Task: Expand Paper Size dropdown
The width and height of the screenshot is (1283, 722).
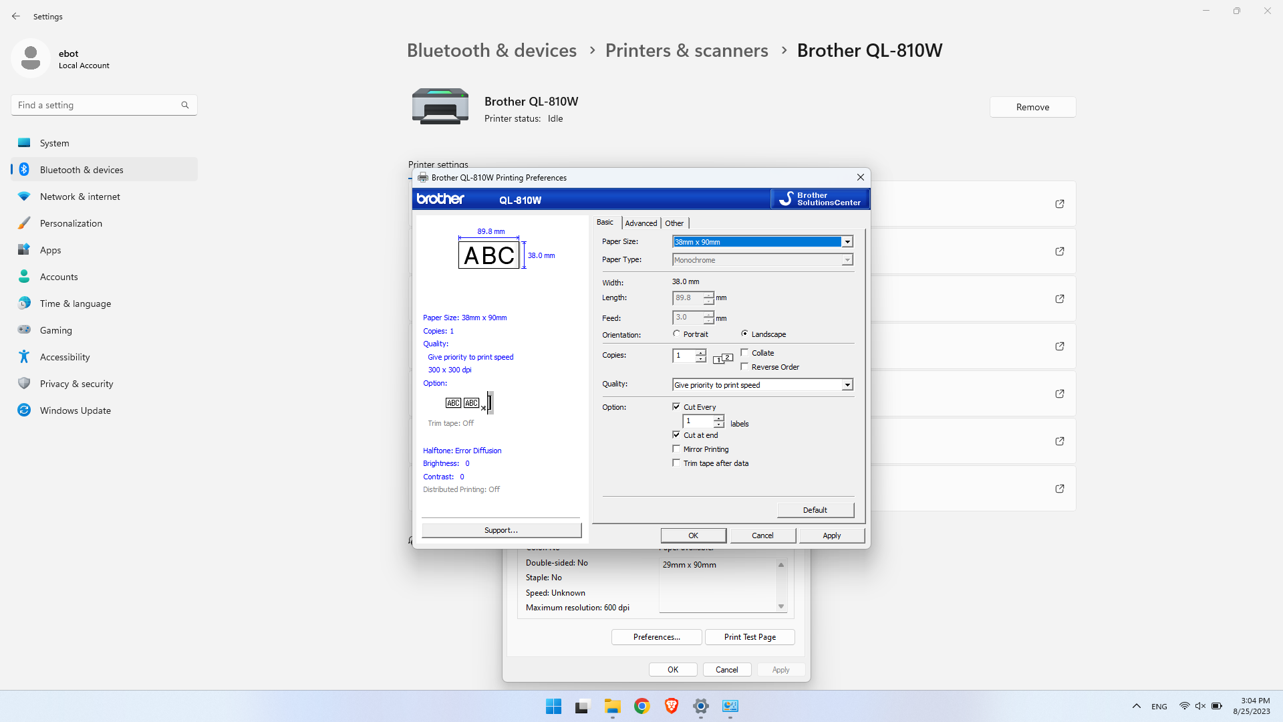Action: point(847,242)
